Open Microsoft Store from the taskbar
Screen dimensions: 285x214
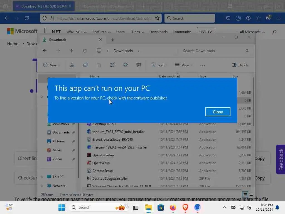click(161, 207)
